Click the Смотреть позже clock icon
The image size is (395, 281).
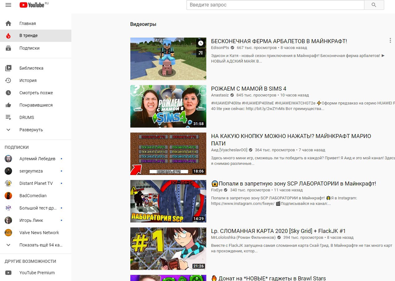8,93
